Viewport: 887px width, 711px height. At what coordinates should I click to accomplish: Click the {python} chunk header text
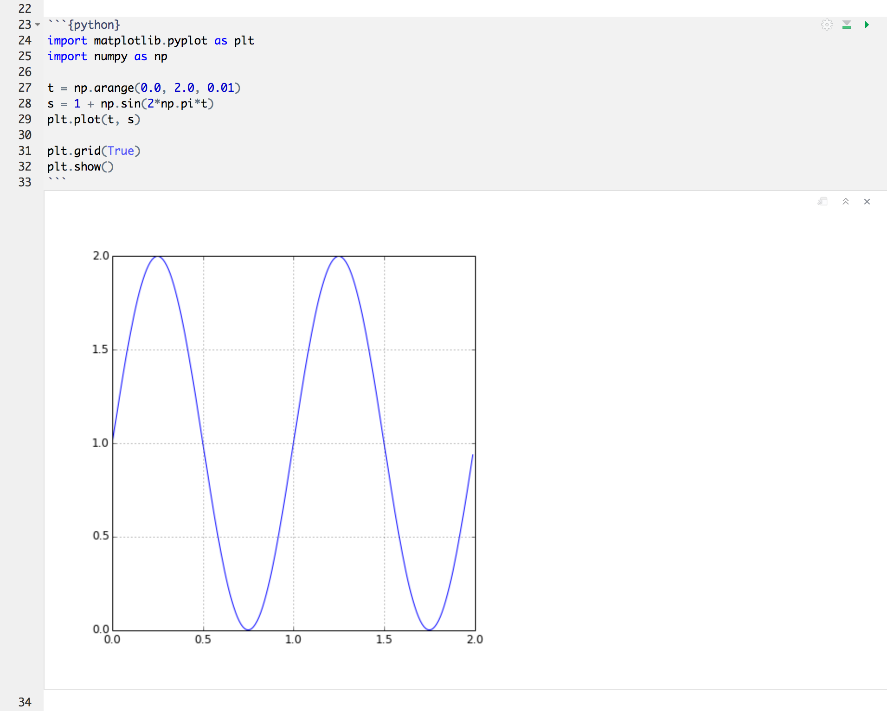94,25
